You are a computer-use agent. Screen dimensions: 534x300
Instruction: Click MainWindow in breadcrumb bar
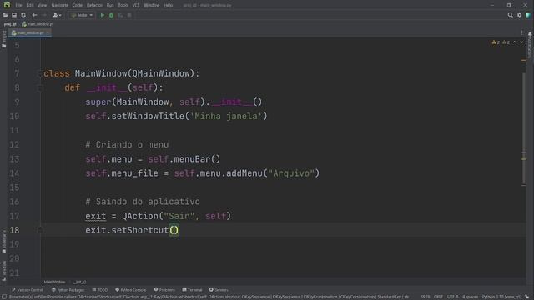click(x=54, y=282)
